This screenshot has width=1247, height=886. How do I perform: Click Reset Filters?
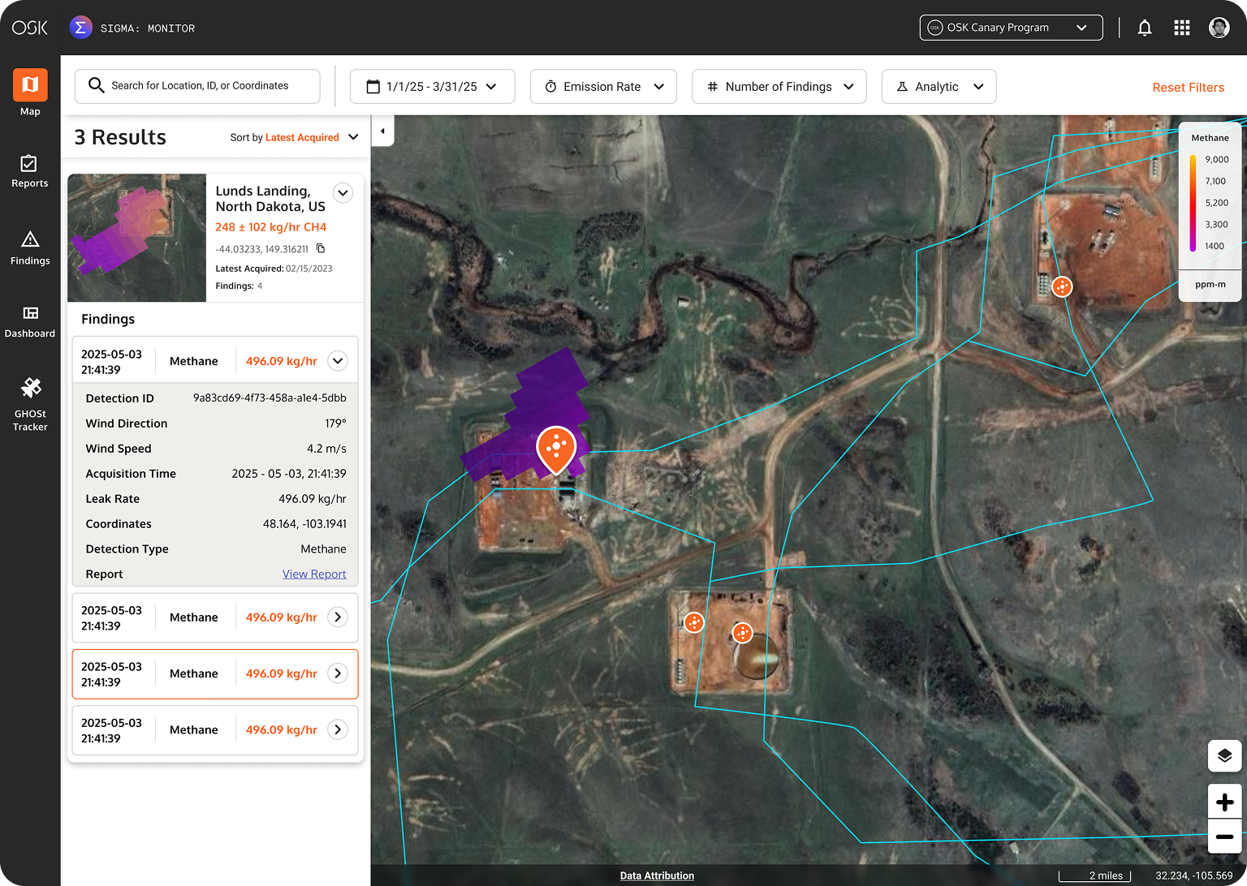(1188, 87)
